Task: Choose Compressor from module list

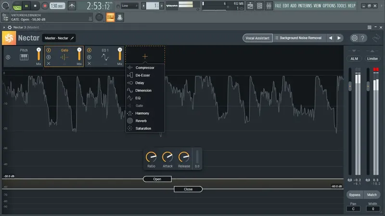Action: (145, 68)
